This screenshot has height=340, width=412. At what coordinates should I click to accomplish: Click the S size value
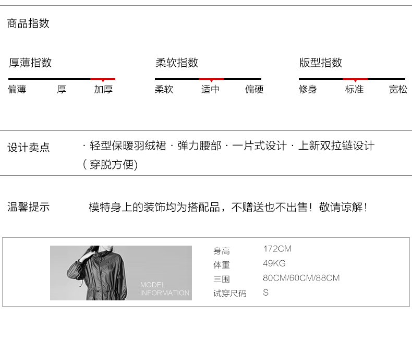(265, 293)
